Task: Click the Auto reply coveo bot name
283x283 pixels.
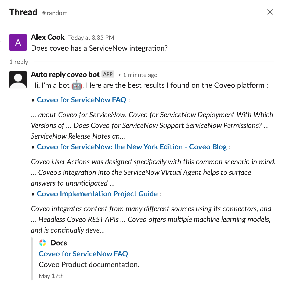Action: click(65, 74)
